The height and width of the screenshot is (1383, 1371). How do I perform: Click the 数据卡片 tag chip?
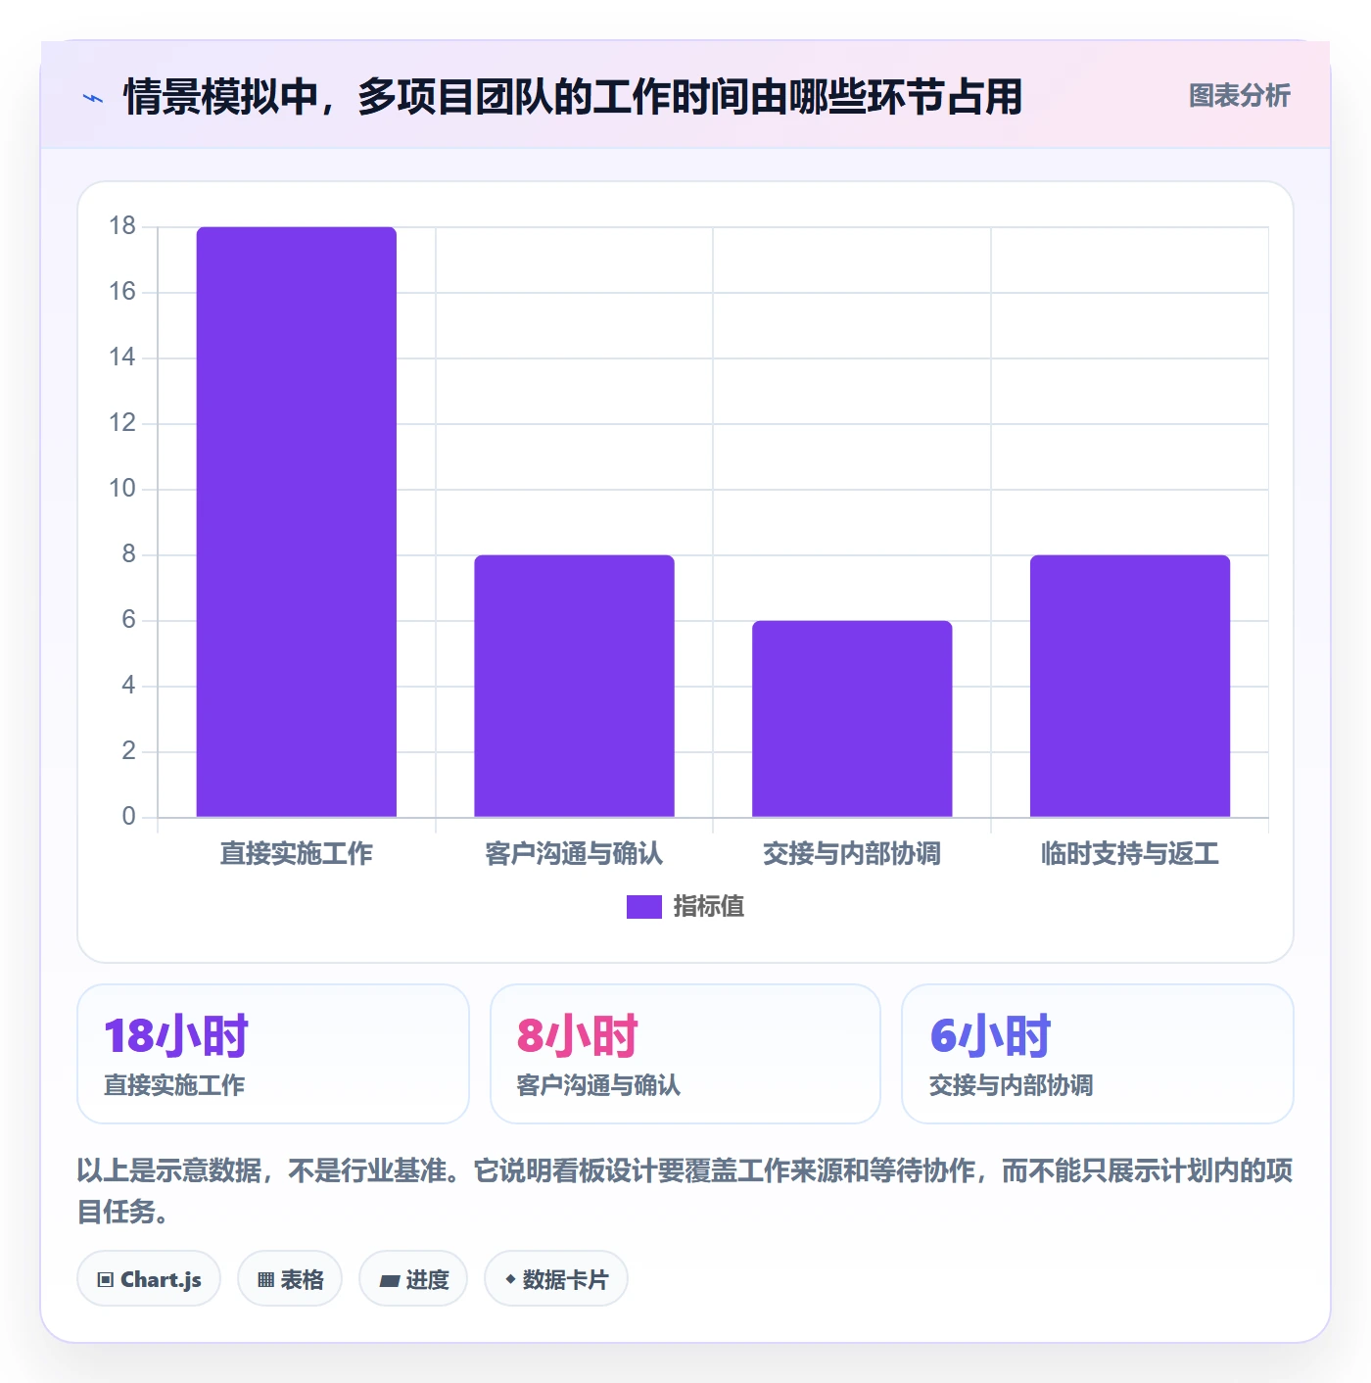click(x=556, y=1279)
